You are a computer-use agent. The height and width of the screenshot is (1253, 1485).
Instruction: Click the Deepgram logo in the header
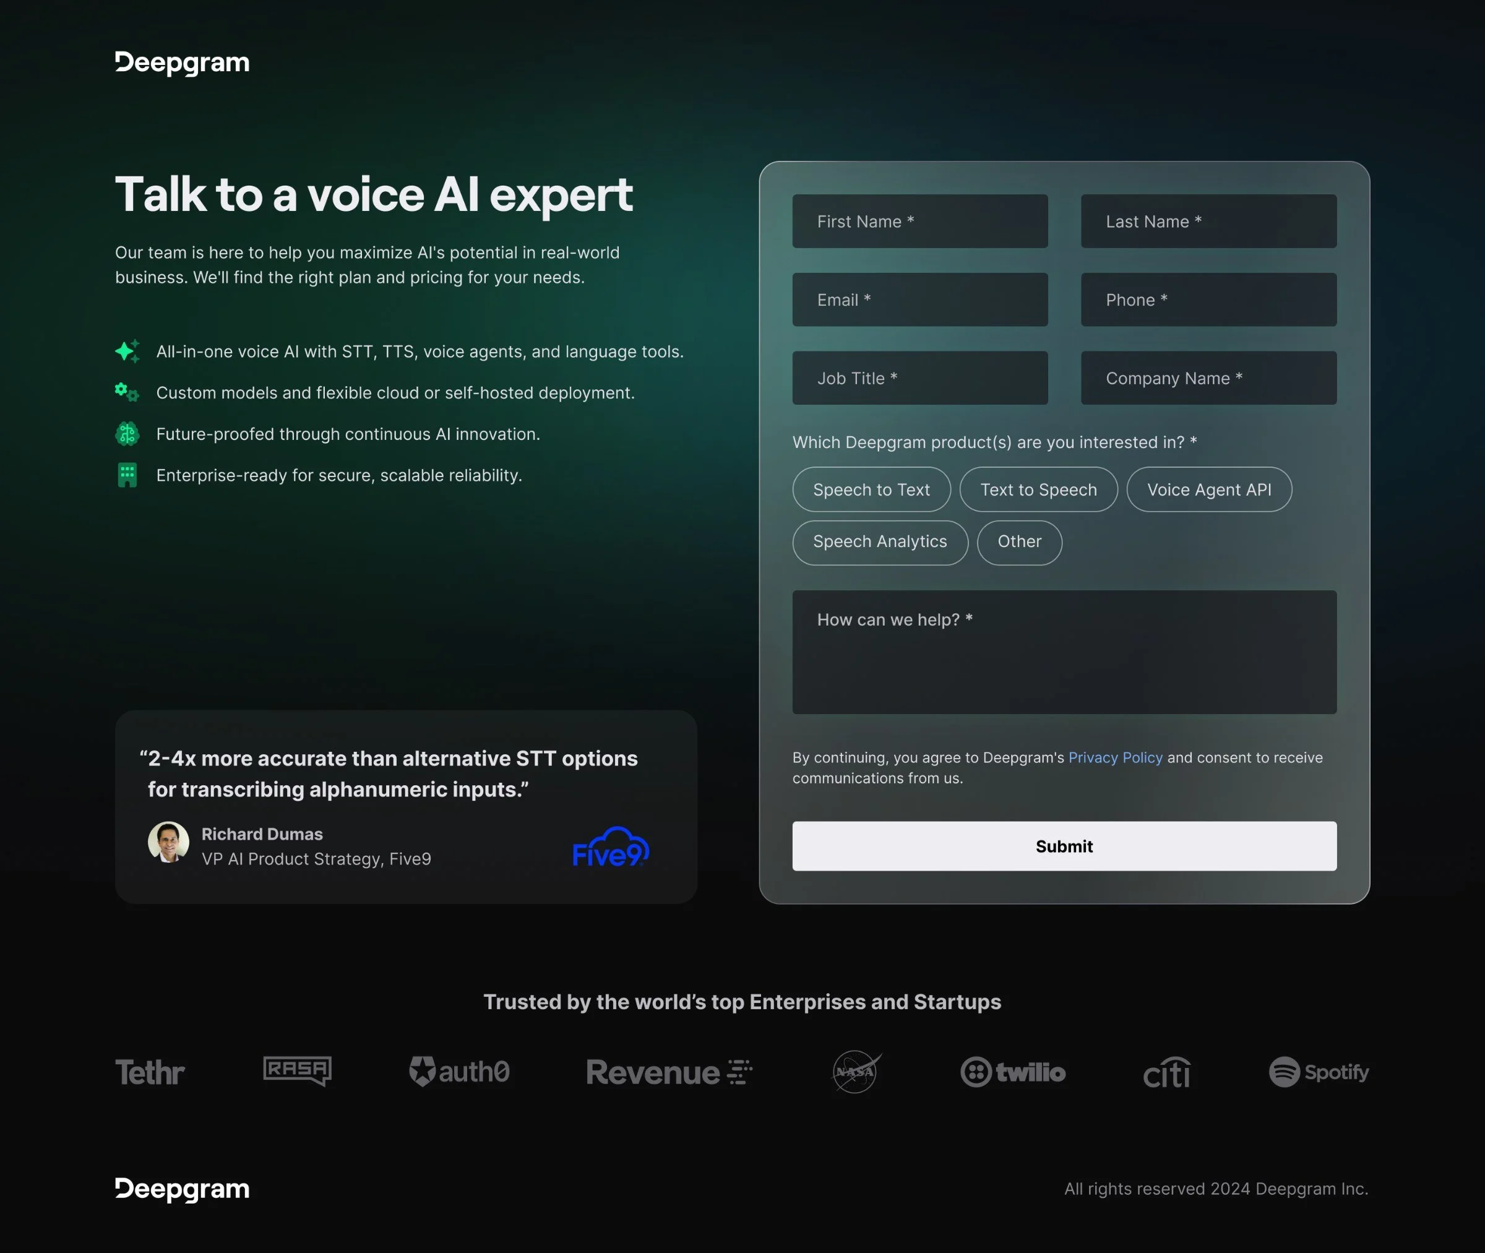[183, 62]
